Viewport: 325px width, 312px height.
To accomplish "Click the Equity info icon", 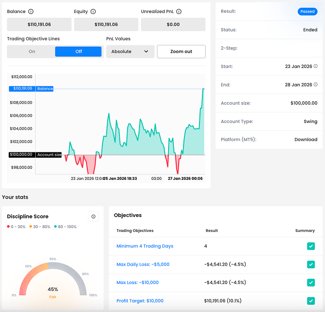I will click(x=93, y=12).
